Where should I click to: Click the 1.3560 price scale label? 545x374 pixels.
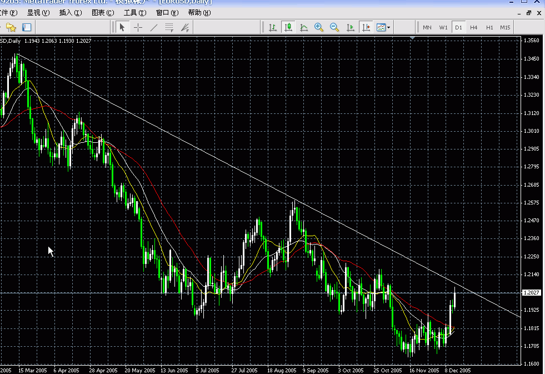click(x=532, y=41)
